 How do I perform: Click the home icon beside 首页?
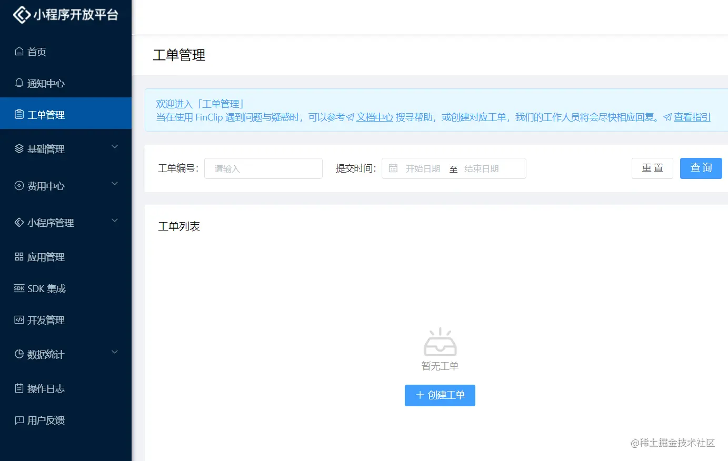point(19,52)
